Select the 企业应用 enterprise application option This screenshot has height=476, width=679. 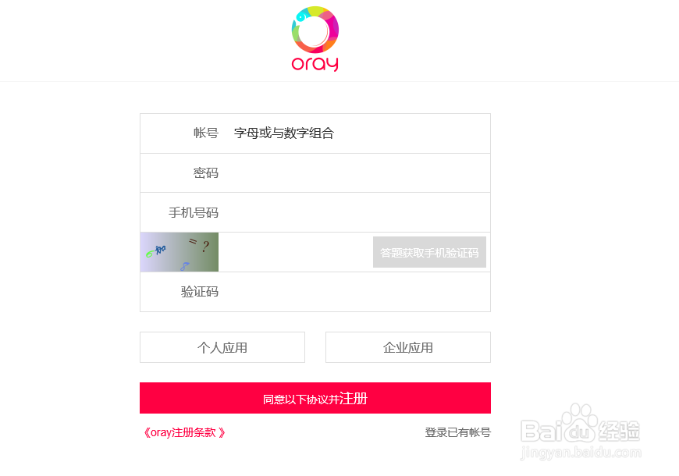point(407,346)
